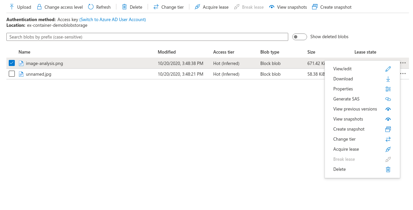This screenshot has height=210, width=413.
Task: Check the unnamed.jpg row checkbox
Action: click(12, 74)
